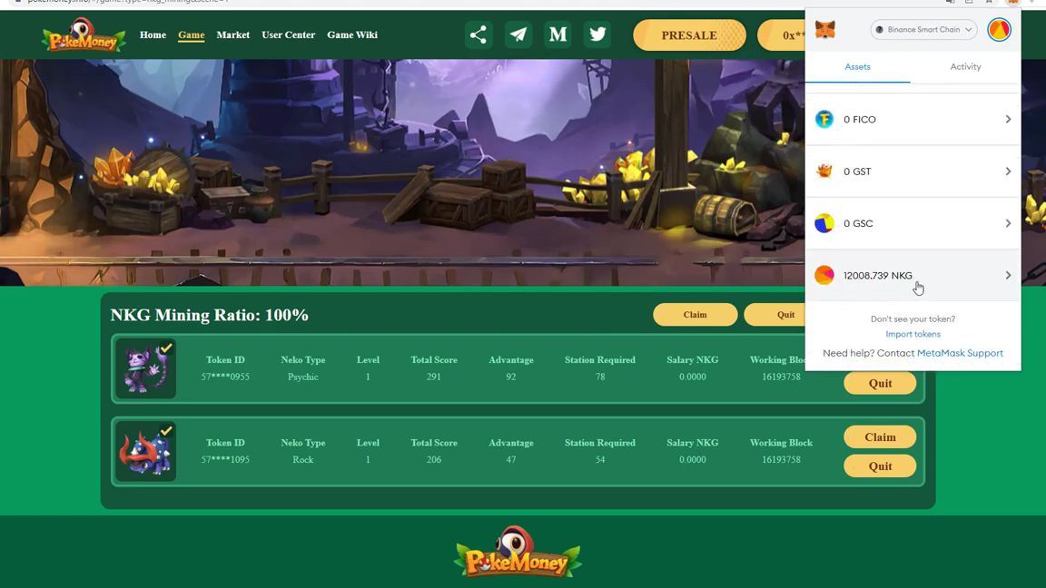The image size is (1046, 588).
Task: Open the Twitter bird icon link
Action: 597,34
